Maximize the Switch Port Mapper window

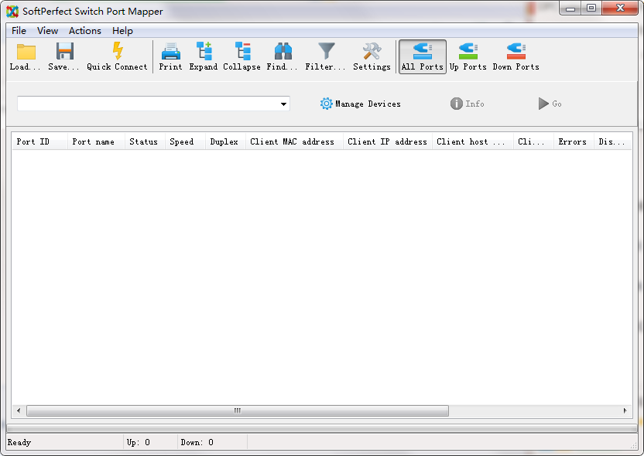pos(591,9)
